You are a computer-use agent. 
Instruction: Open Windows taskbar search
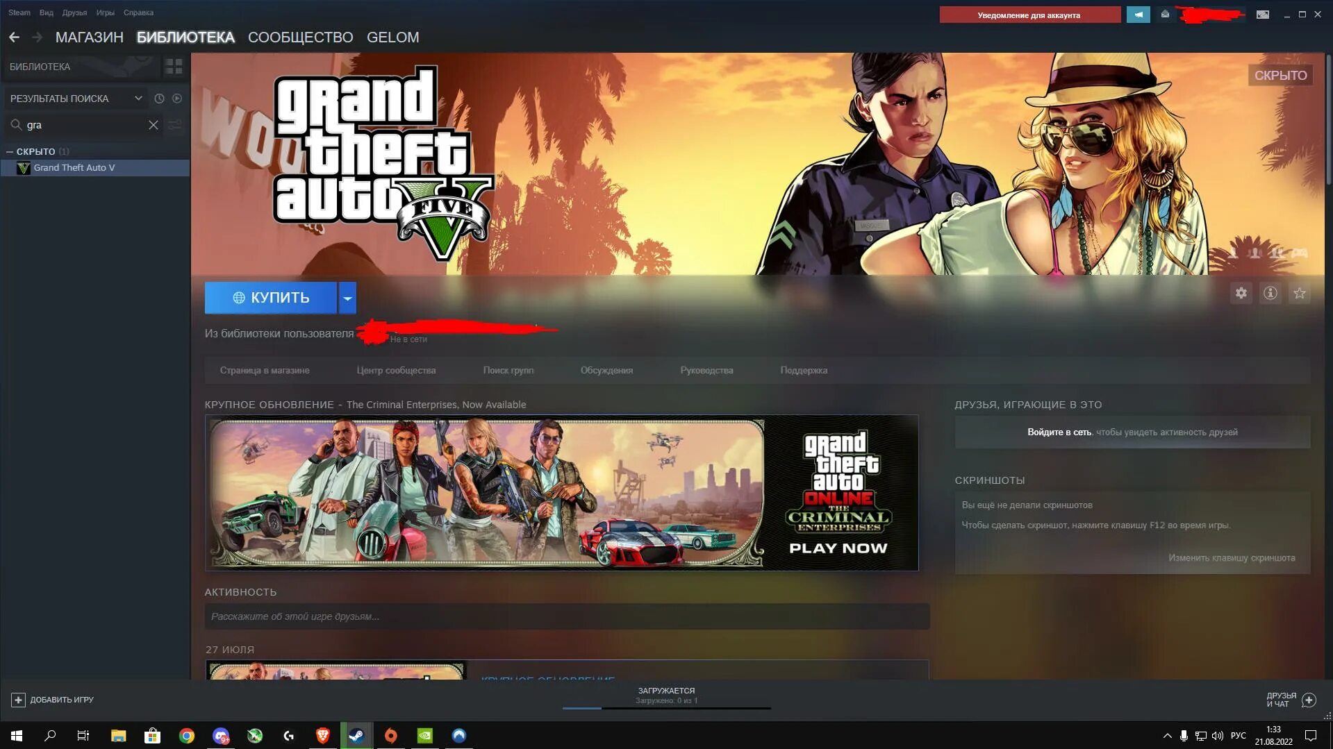(50, 736)
